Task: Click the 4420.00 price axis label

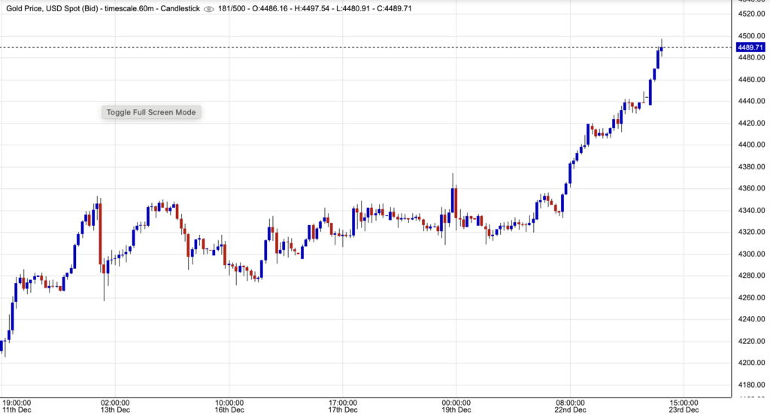Action: [x=751, y=123]
